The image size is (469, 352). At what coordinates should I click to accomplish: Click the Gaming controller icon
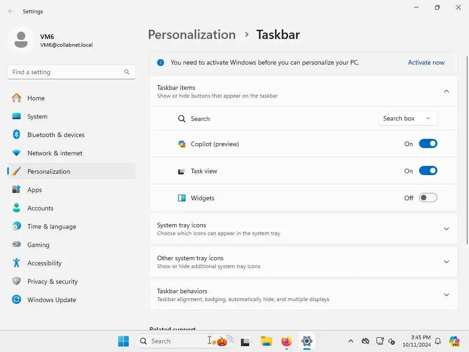16,244
